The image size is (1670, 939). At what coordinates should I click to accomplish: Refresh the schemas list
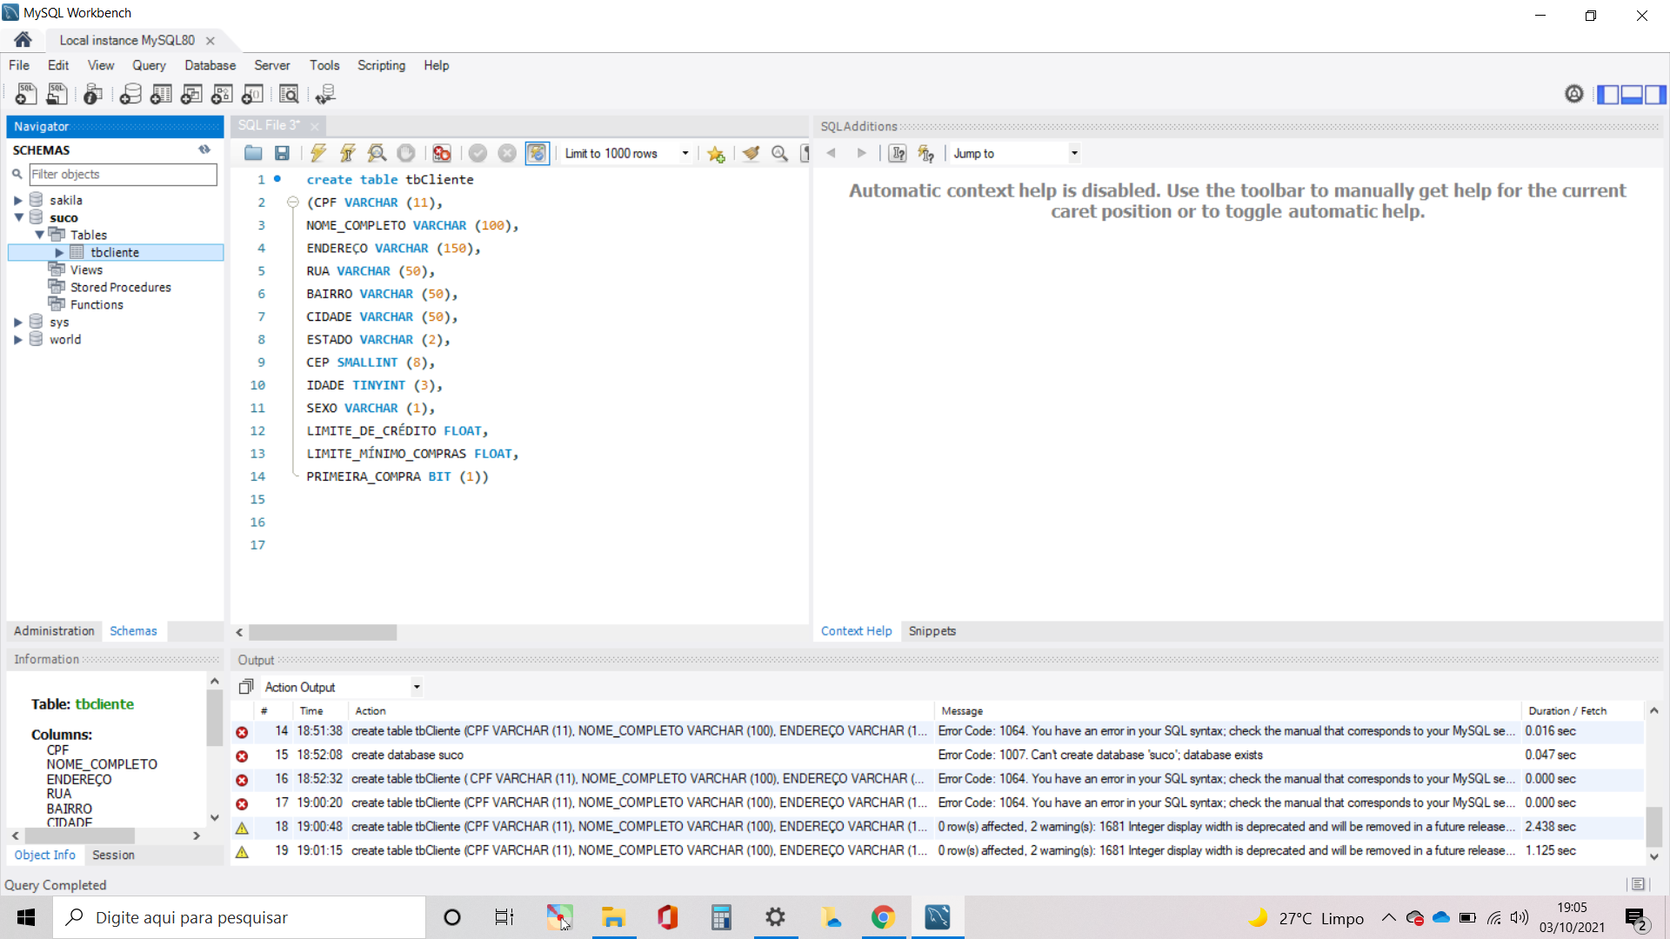(x=204, y=150)
